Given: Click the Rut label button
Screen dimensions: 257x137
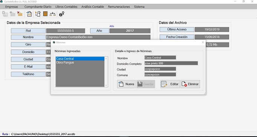Looking at the screenshot, I should [28, 31].
